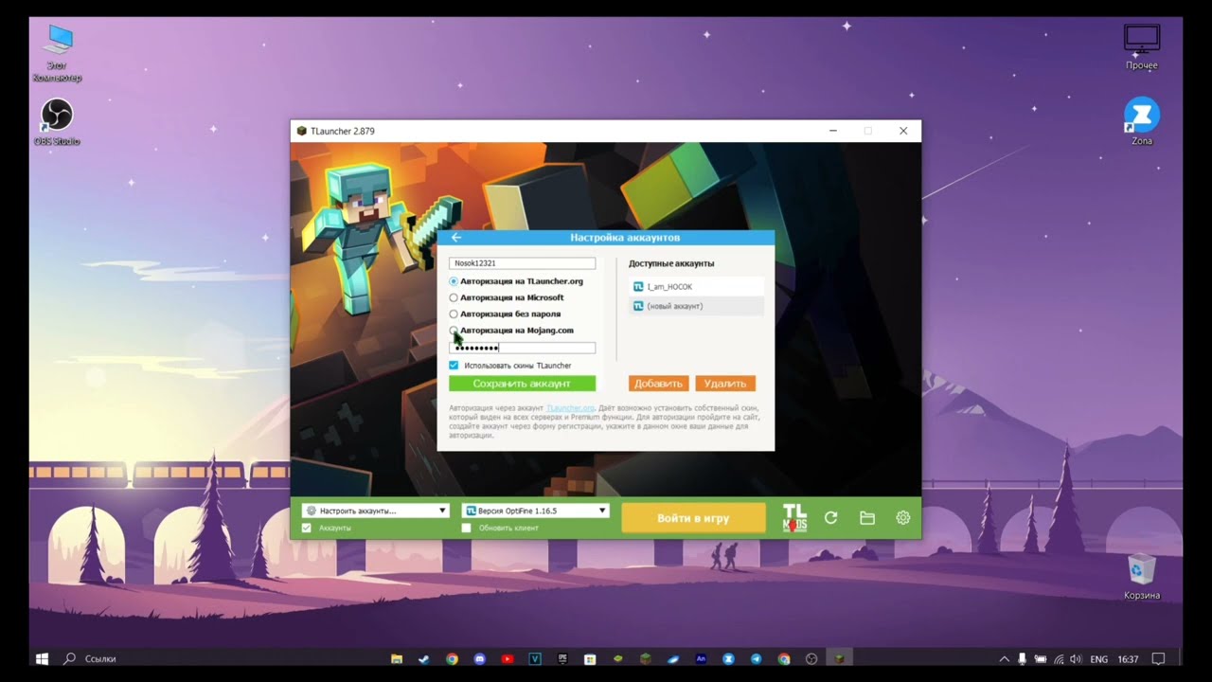Screen dimensions: 1212x682
Task: Click the Ссылки taskbar toolbar label
Action: coord(100,659)
